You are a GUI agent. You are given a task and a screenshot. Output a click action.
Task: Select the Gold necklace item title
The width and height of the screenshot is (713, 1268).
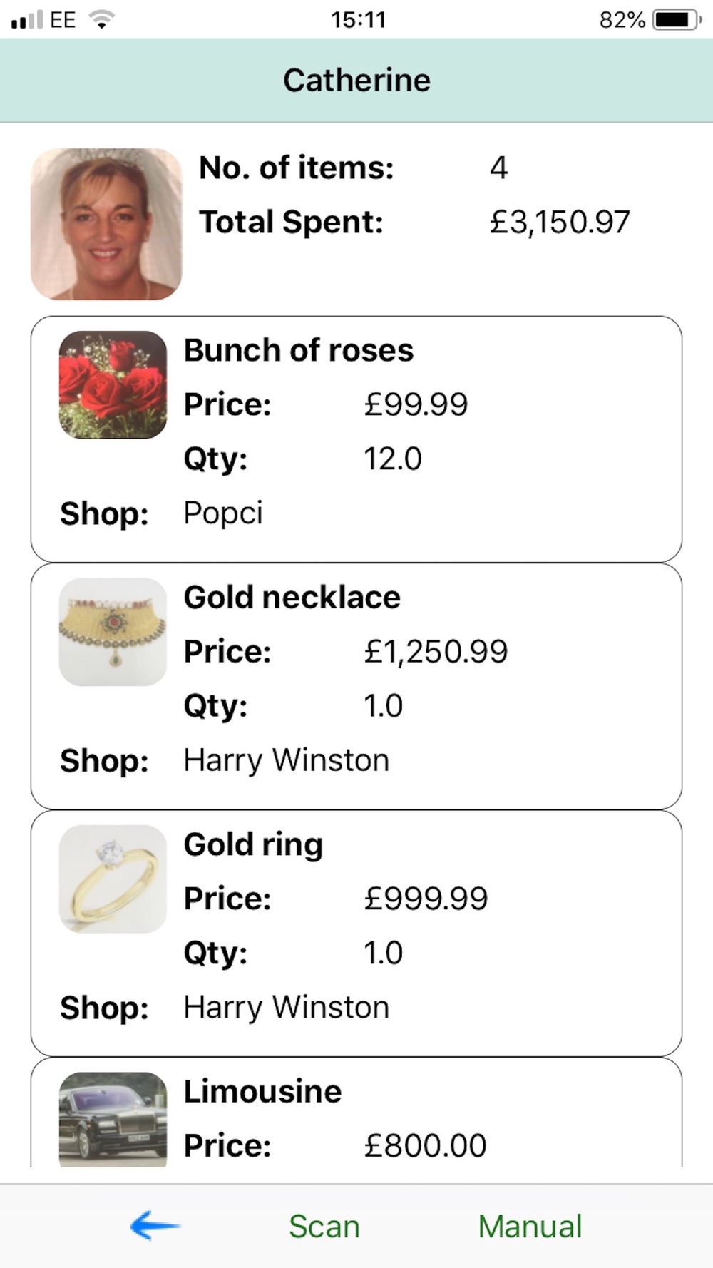point(292,598)
